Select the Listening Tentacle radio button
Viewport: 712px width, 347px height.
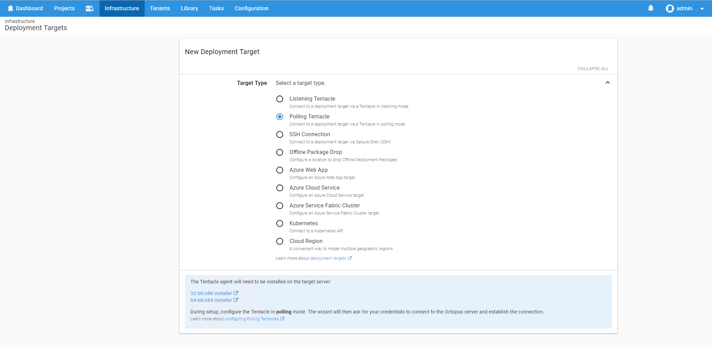tap(280, 99)
